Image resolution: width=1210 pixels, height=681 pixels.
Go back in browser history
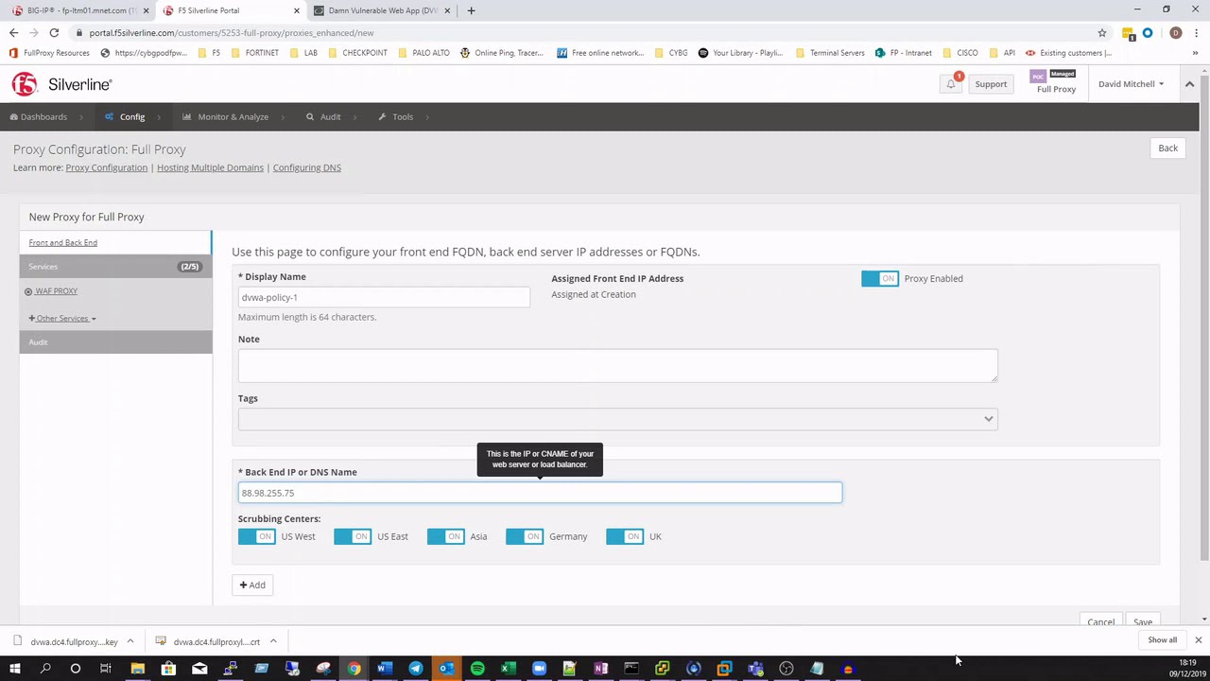click(13, 32)
